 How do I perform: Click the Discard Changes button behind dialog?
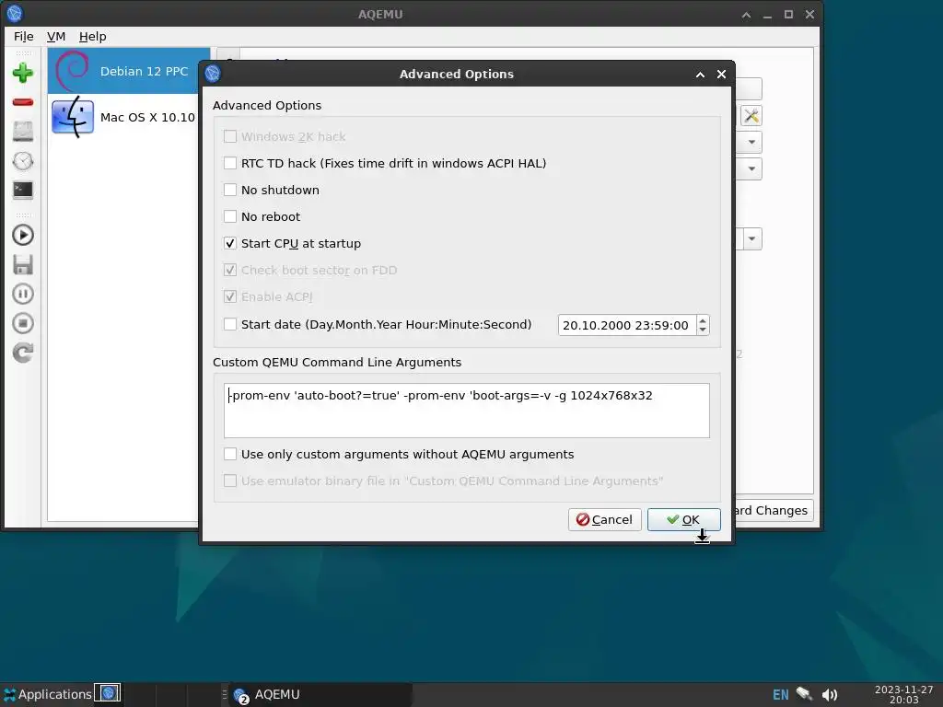coord(773,510)
